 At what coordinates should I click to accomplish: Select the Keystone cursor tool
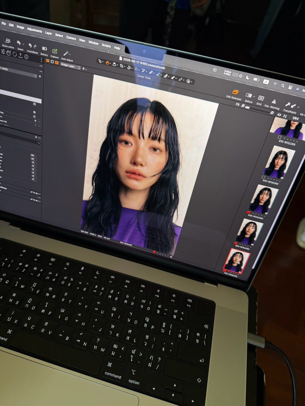tap(136, 69)
